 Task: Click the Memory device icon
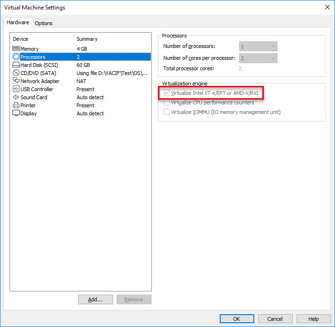click(16, 49)
